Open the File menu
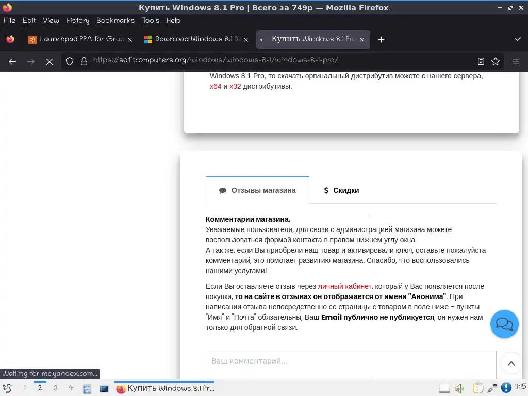 click(9, 21)
